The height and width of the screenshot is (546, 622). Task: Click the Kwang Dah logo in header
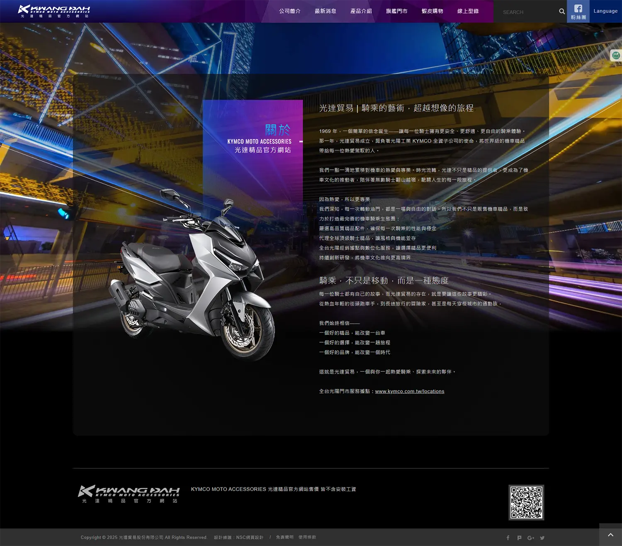point(54,11)
